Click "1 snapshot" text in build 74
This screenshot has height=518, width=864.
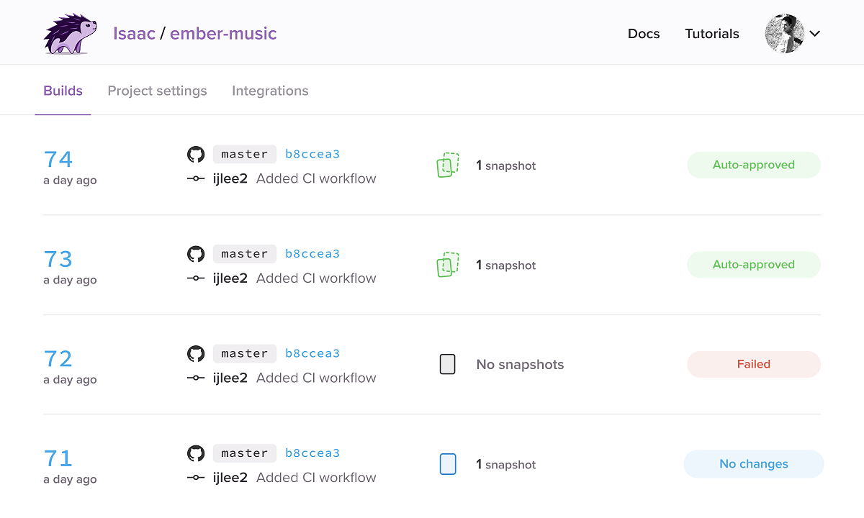coord(506,165)
